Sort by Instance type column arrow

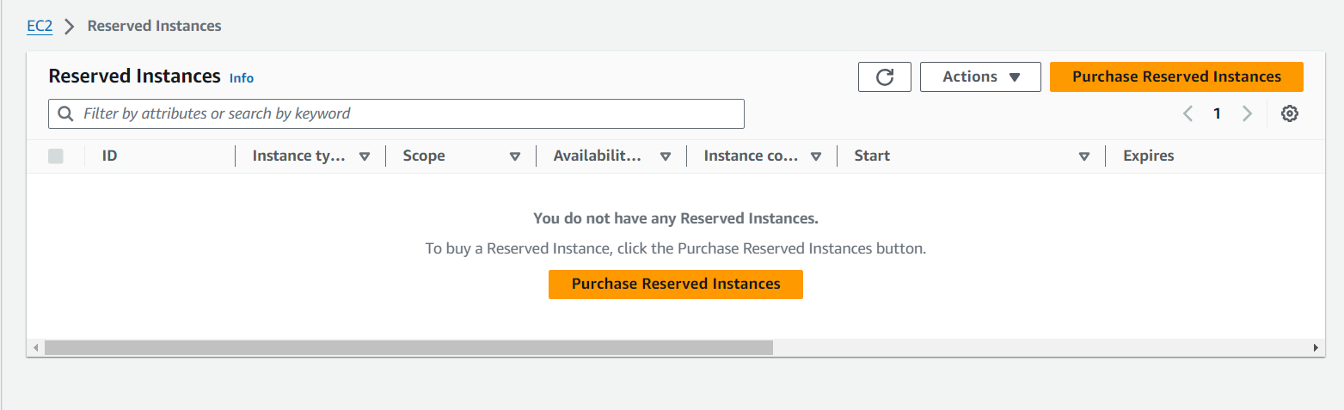coord(364,156)
